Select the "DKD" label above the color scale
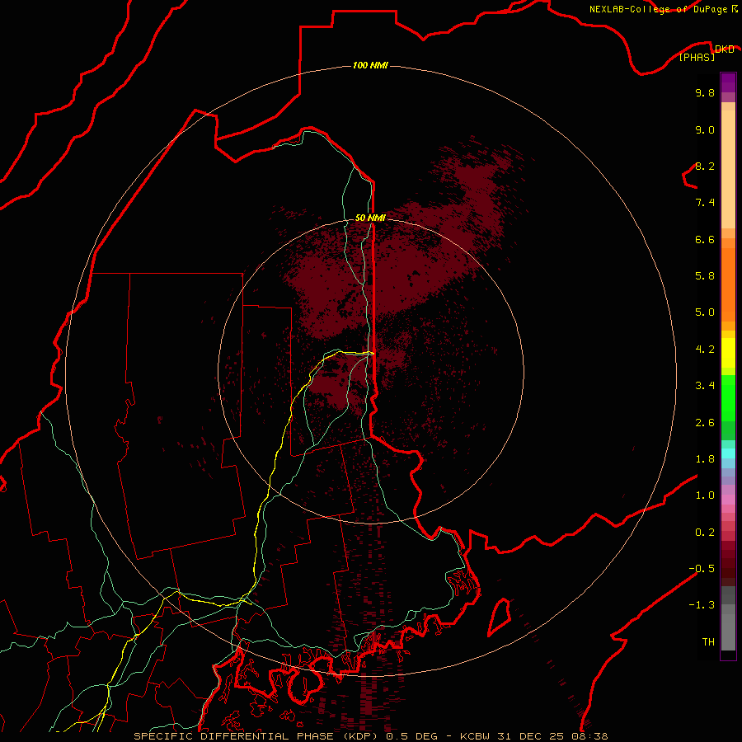 (x=724, y=49)
